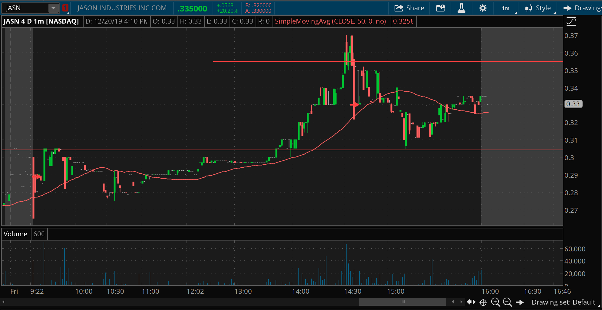602x310 pixels.
Task: Open the product info card icon
Action: 441,8
